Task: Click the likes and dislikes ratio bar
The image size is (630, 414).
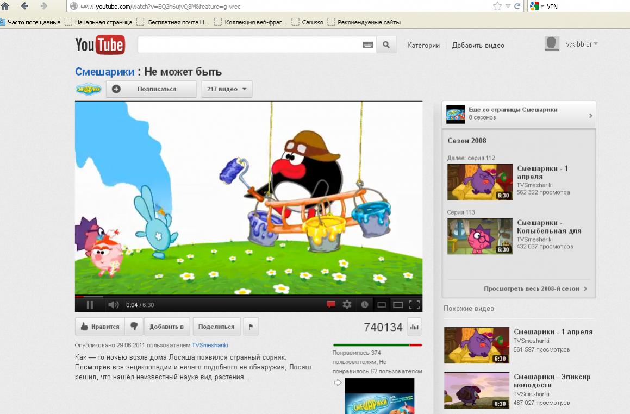Action: pos(377,345)
